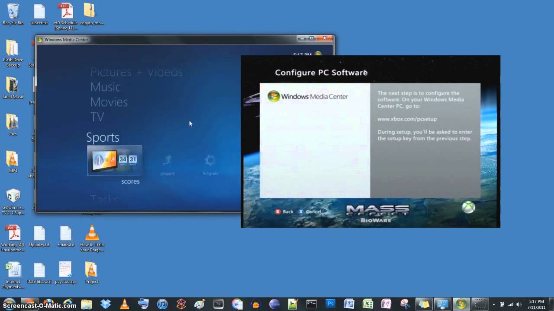Click Configure PC Software heading
Image resolution: width=554 pixels, height=311 pixels.
click(x=321, y=73)
